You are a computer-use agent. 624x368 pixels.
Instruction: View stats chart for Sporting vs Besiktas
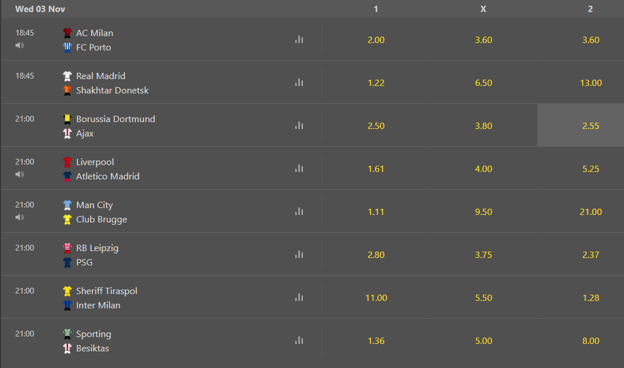click(299, 340)
